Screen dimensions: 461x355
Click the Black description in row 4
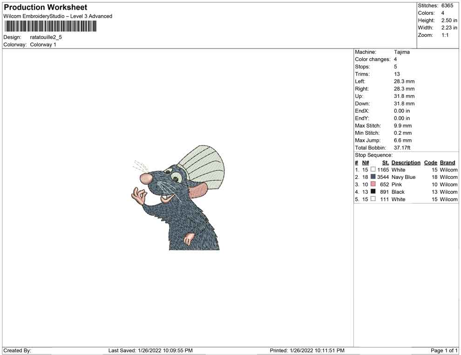coord(398,192)
